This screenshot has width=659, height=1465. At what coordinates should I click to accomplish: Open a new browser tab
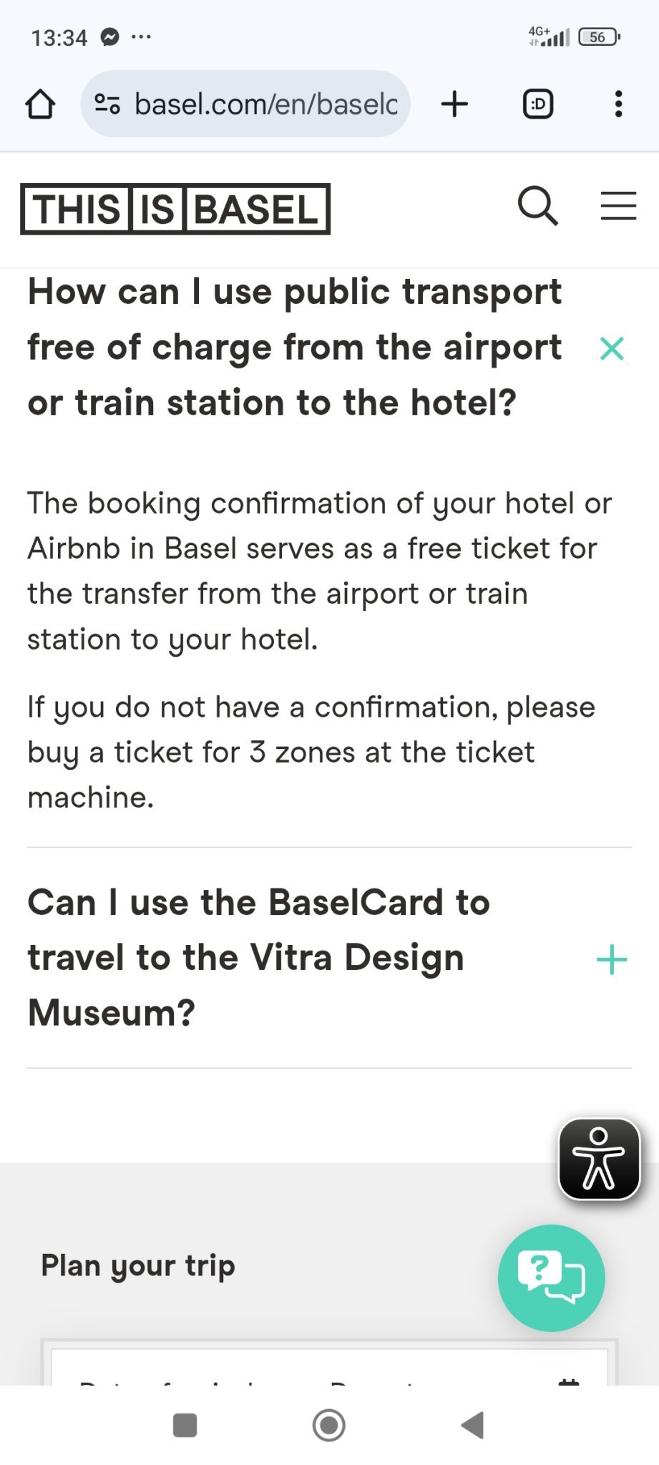pos(454,104)
